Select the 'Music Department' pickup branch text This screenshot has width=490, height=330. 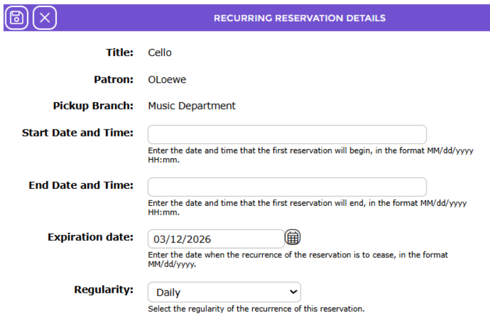(x=192, y=106)
